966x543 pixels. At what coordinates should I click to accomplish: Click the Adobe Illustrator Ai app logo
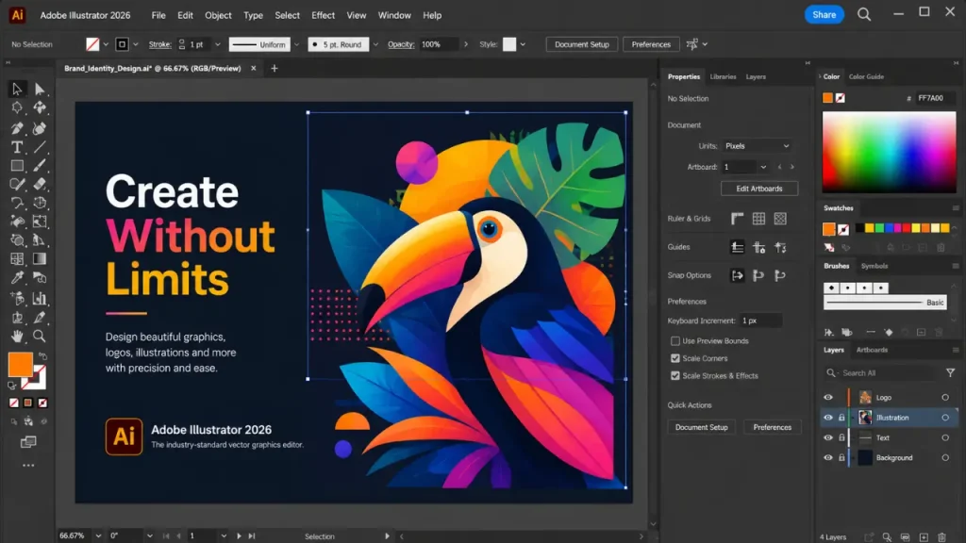17,15
